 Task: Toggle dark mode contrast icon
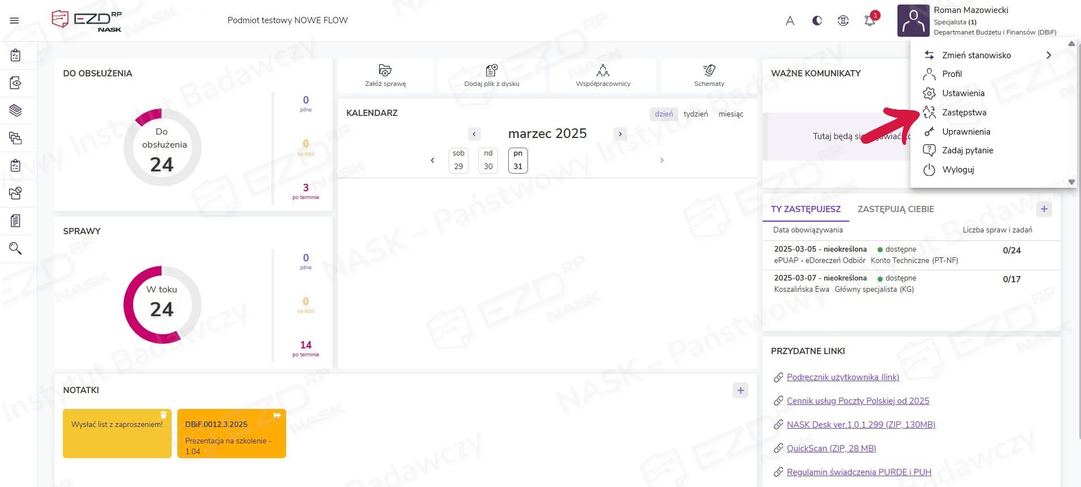tap(816, 21)
